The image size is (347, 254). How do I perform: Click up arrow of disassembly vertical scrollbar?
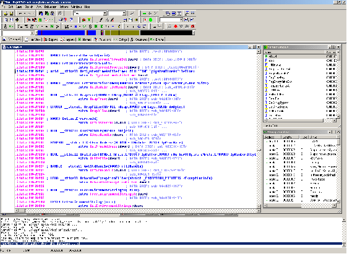pyautogui.click(x=259, y=52)
